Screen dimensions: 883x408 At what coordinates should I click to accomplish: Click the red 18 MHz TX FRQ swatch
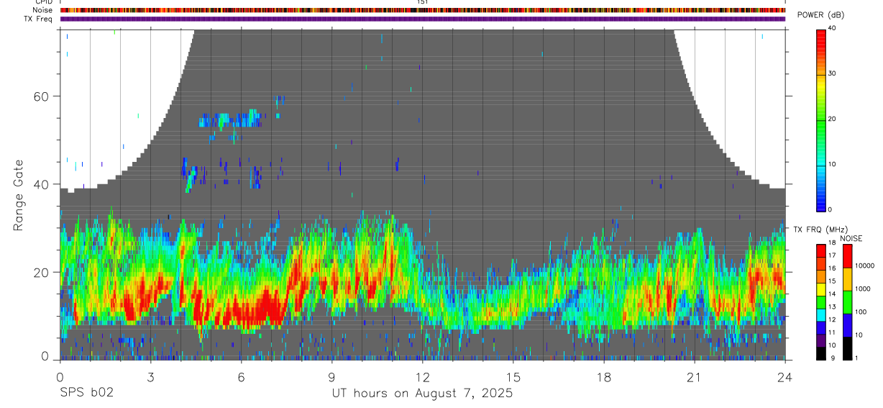click(x=820, y=249)
